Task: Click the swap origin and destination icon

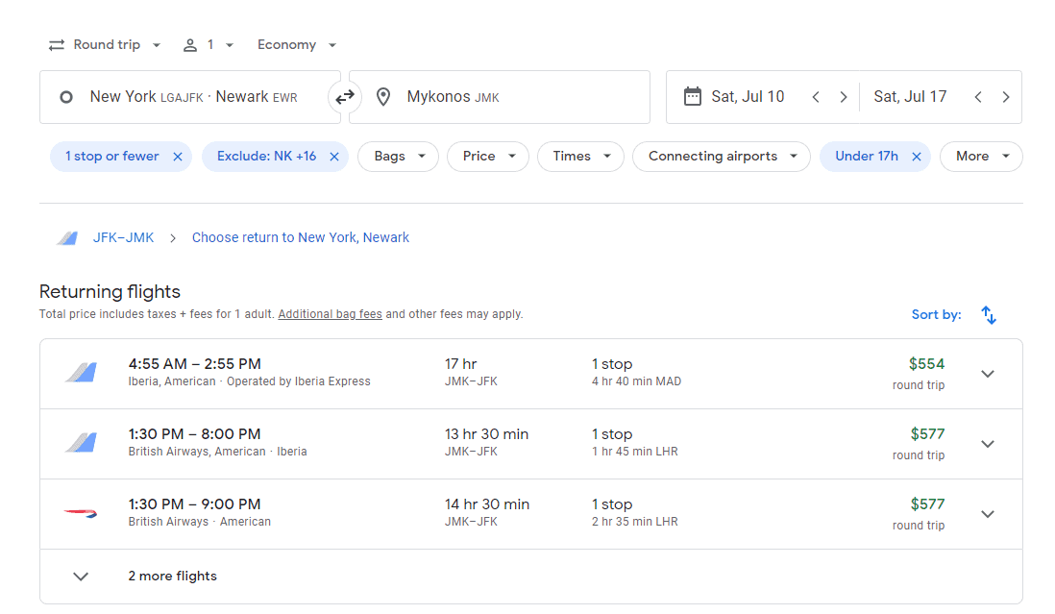Action: point(344,96)
